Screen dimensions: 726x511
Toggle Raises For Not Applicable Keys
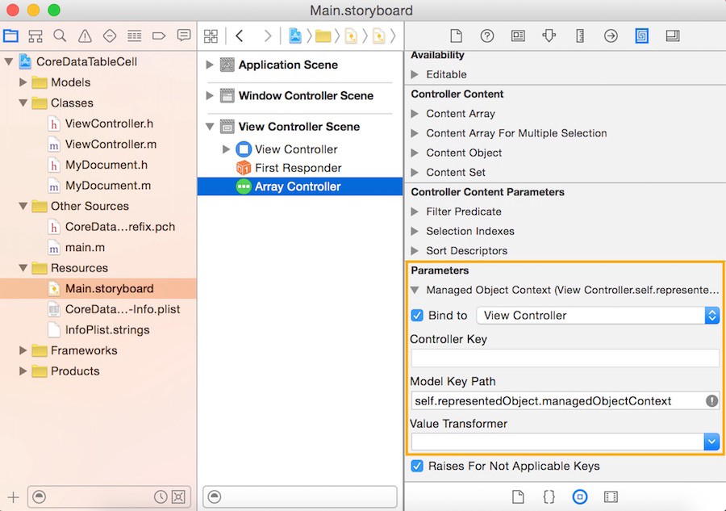(x=417, y=466)
